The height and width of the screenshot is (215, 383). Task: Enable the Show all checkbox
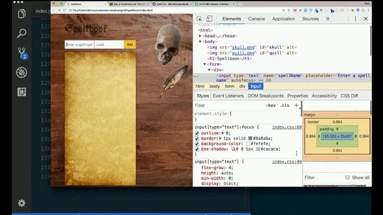347,177
